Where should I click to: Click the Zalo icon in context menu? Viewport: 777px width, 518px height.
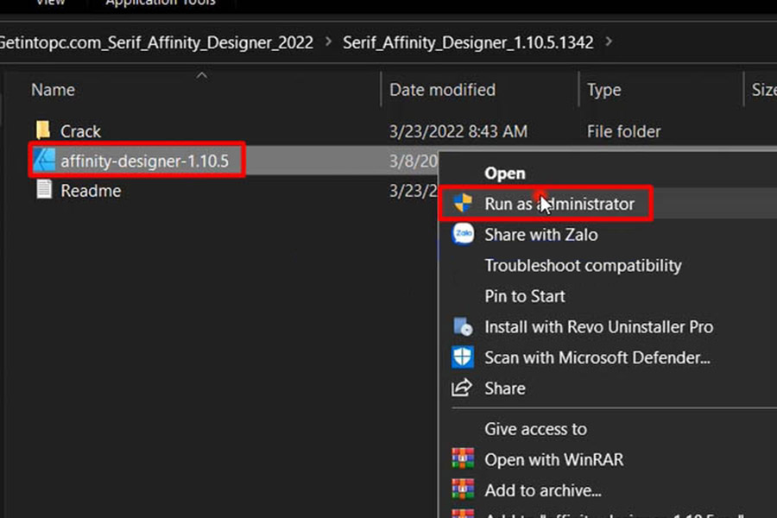click(x=464, y=234)
